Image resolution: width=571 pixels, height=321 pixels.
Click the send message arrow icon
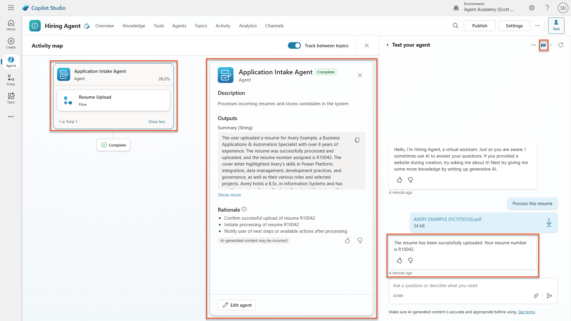point(550,296)
